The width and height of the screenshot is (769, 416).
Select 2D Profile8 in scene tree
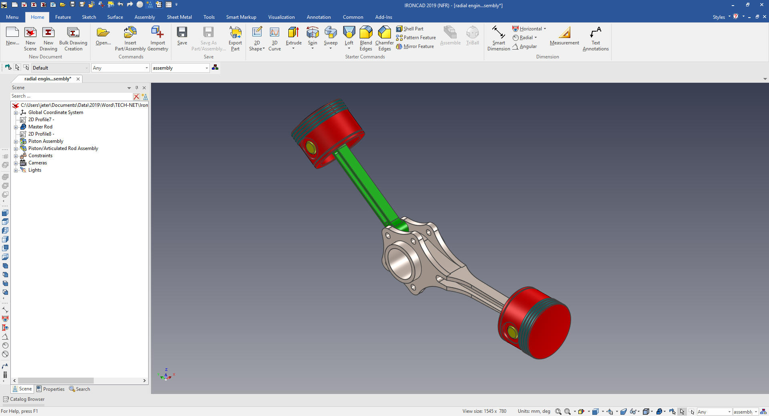41,134
